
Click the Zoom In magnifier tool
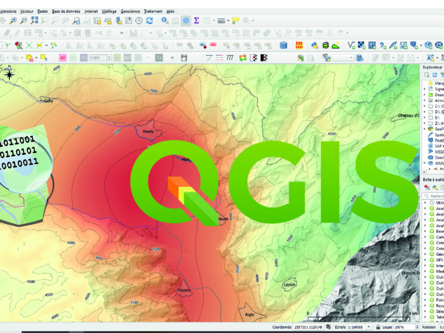(x=13, y=21)
